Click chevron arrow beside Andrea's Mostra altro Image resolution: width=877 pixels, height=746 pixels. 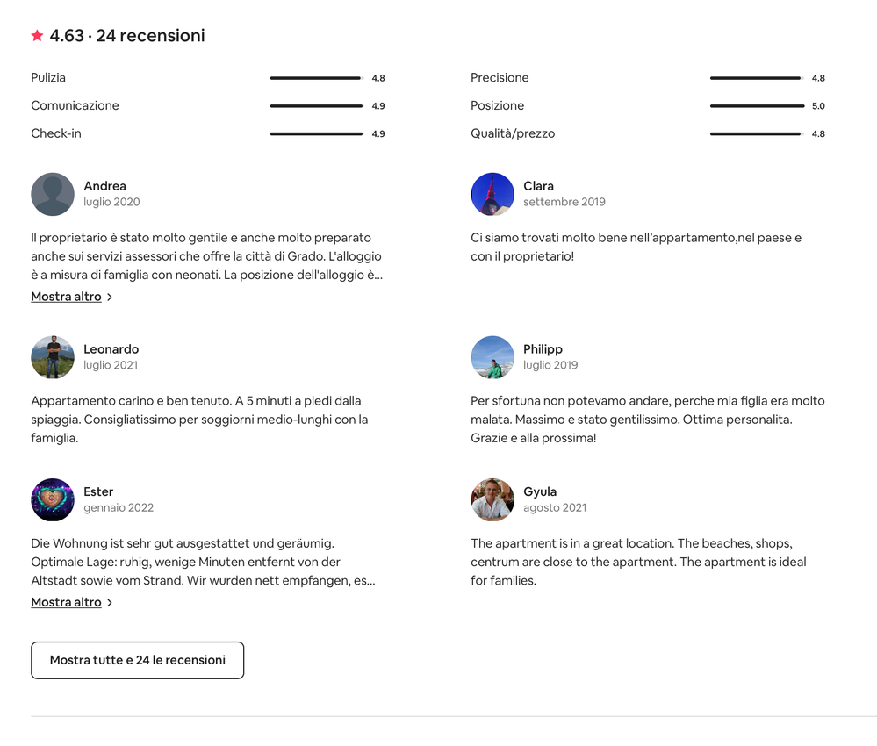point(110,298)
